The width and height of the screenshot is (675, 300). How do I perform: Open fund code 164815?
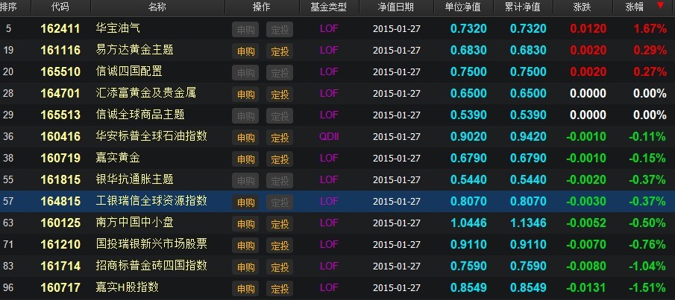pyautogui.click(x=60, y=201)
